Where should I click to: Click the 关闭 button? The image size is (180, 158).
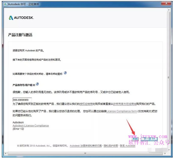pos(135,139)
